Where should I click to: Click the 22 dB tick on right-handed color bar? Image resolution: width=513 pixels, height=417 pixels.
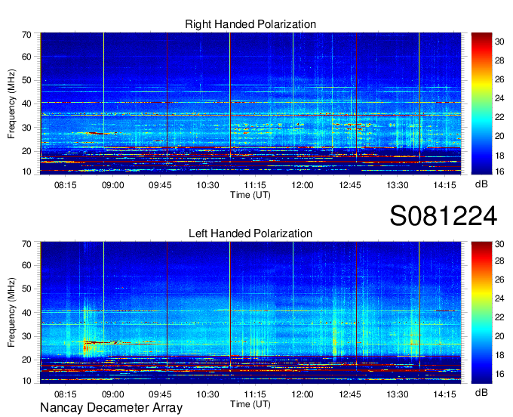pyautogui.click(x=499, y=117)
